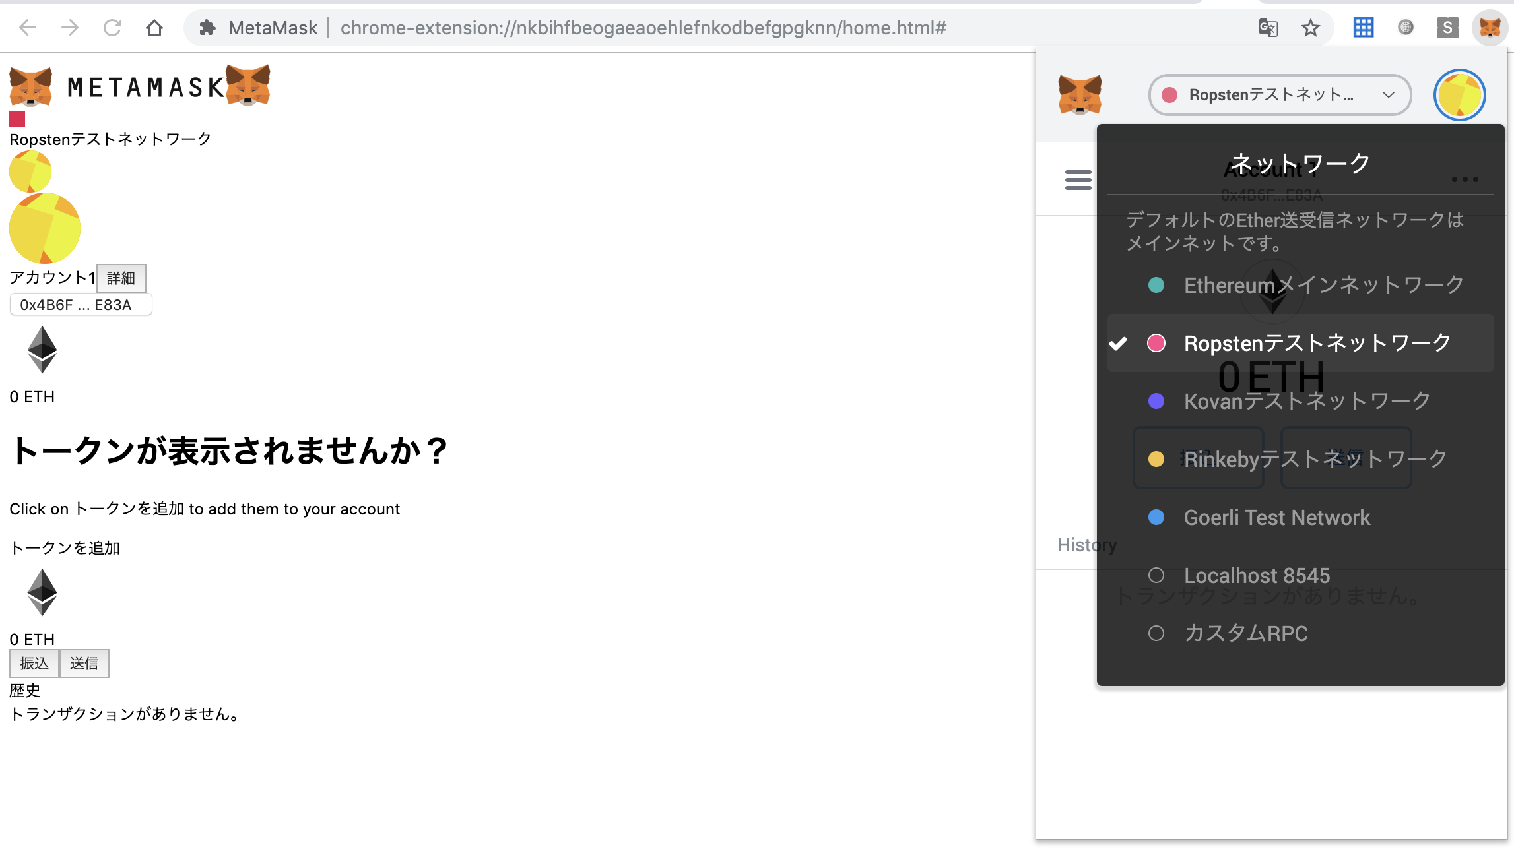This screenshot has height=868, width=1514.
Task: Click the account avatar circle in popup
Action: tap(1459, 95)
